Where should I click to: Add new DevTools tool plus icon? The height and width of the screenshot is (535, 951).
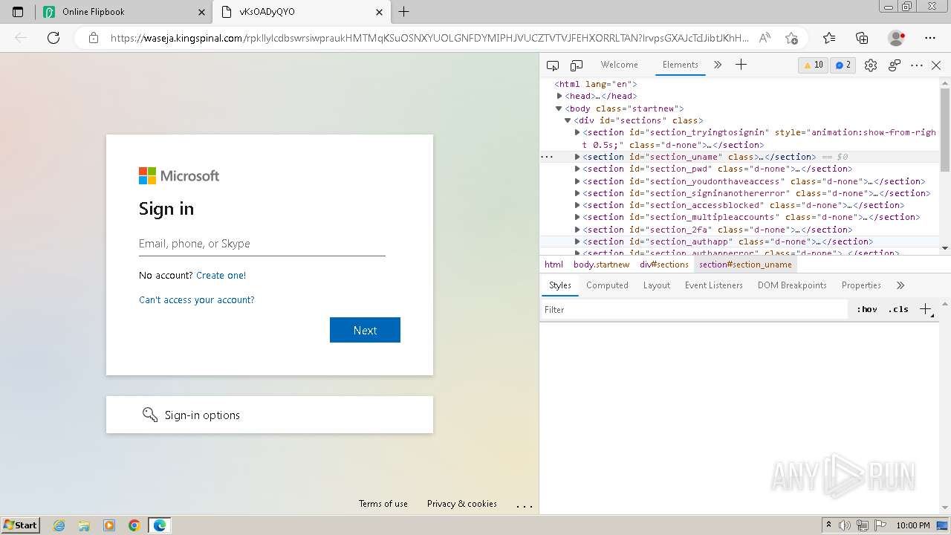741,65
